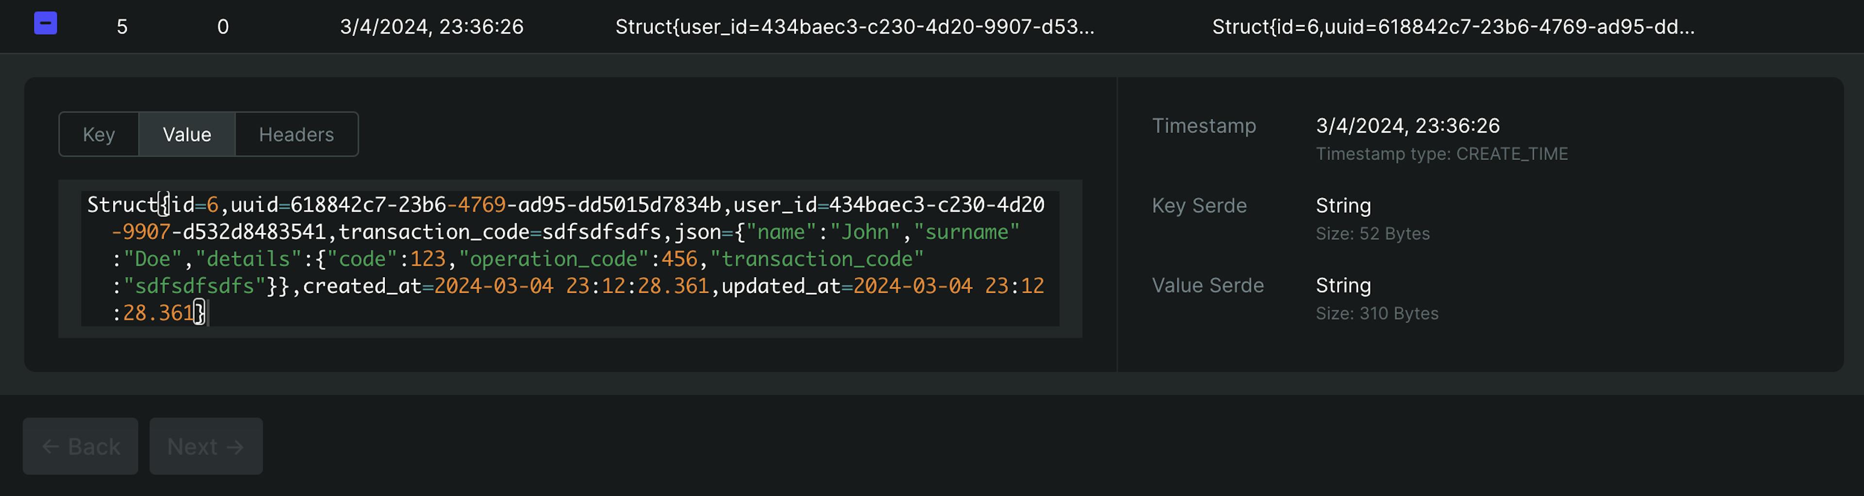Click partition value 0 in the row

(x=223, y=27)
